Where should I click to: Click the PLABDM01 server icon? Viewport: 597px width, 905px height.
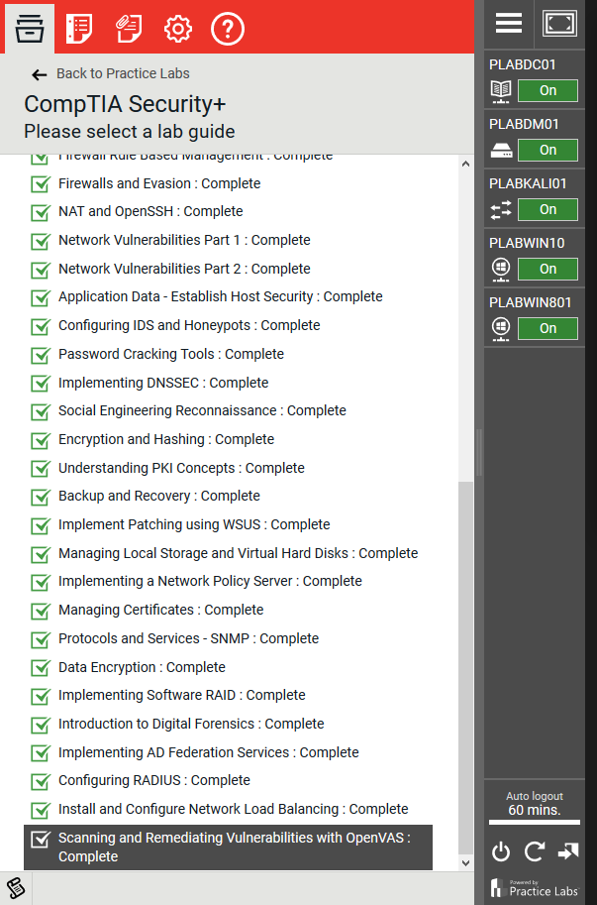501,152
